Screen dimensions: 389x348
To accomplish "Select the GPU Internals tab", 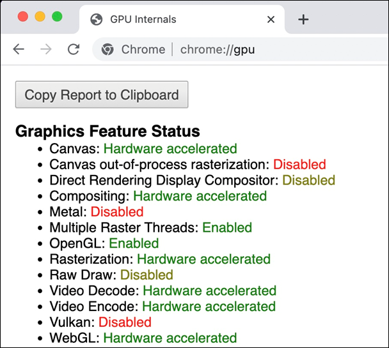I will click(x=182, y=19).
